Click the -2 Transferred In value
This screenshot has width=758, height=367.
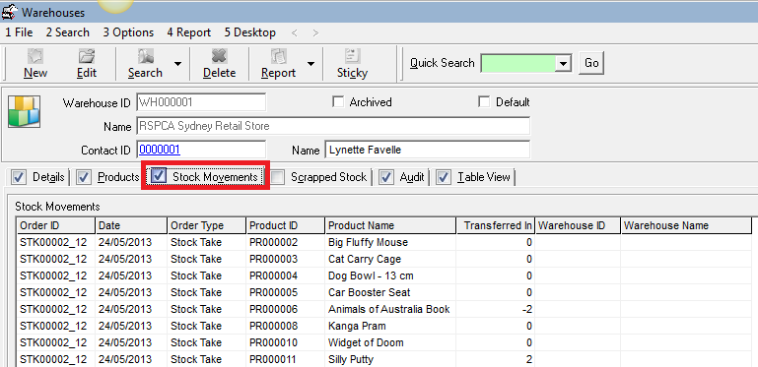point(527,309)
